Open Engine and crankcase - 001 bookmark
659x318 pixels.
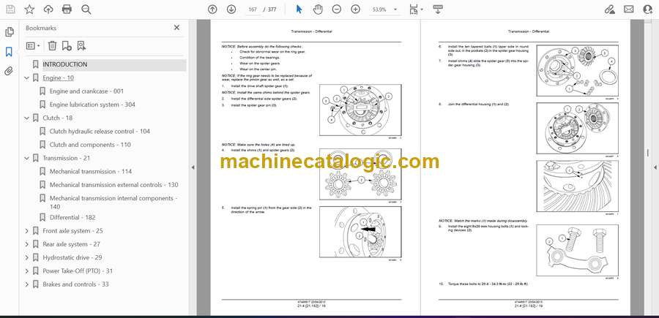[x=86, y=91]
